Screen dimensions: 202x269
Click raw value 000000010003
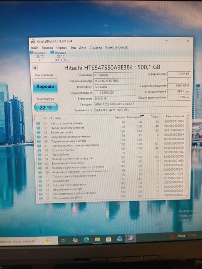174,121
